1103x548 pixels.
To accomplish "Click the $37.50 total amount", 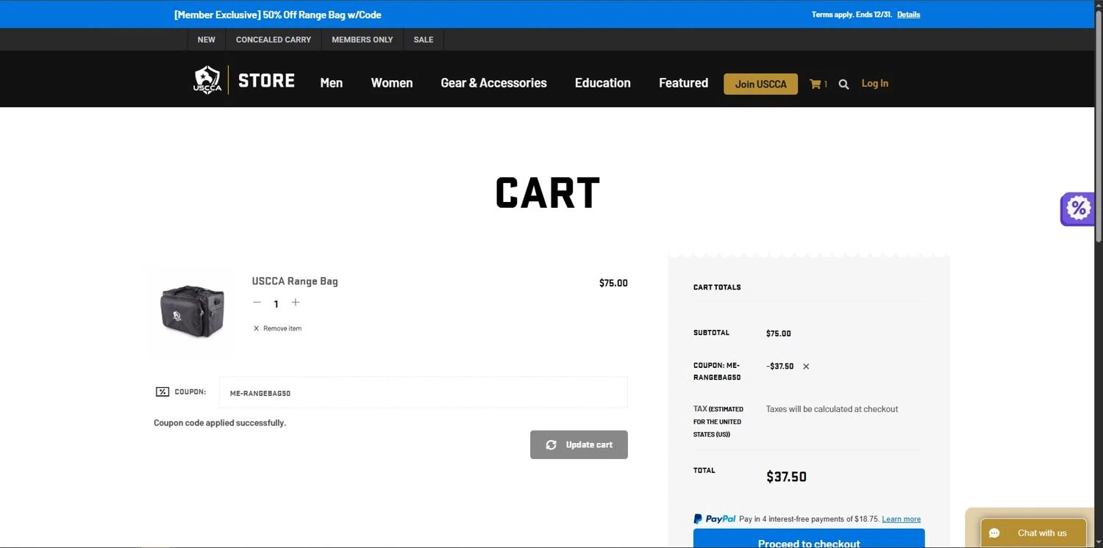I will (x=786, y=477).
